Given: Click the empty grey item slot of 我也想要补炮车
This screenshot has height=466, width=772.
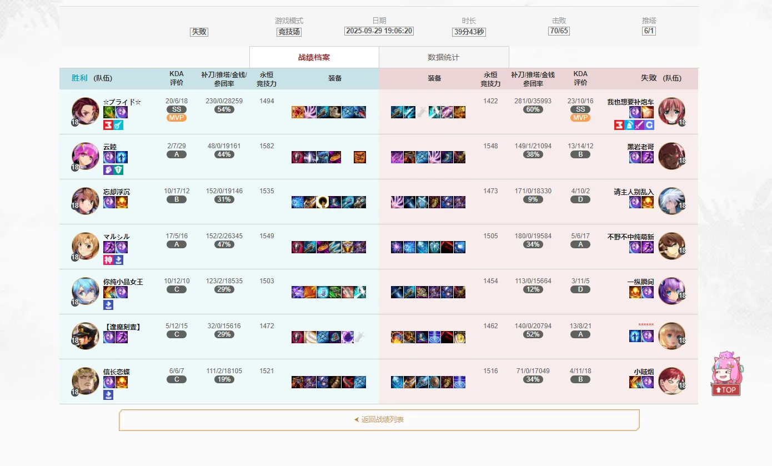Looking at the screenshot, I should tap(422, 112).
